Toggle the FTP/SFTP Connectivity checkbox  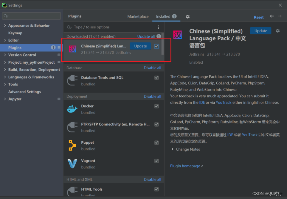156,124
